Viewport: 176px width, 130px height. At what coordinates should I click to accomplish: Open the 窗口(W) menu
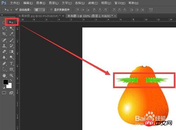(120, 3)
